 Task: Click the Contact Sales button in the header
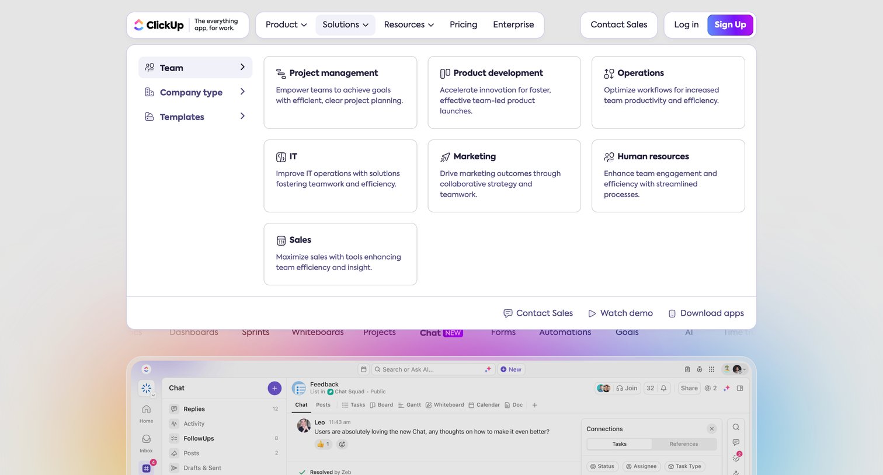619,25
